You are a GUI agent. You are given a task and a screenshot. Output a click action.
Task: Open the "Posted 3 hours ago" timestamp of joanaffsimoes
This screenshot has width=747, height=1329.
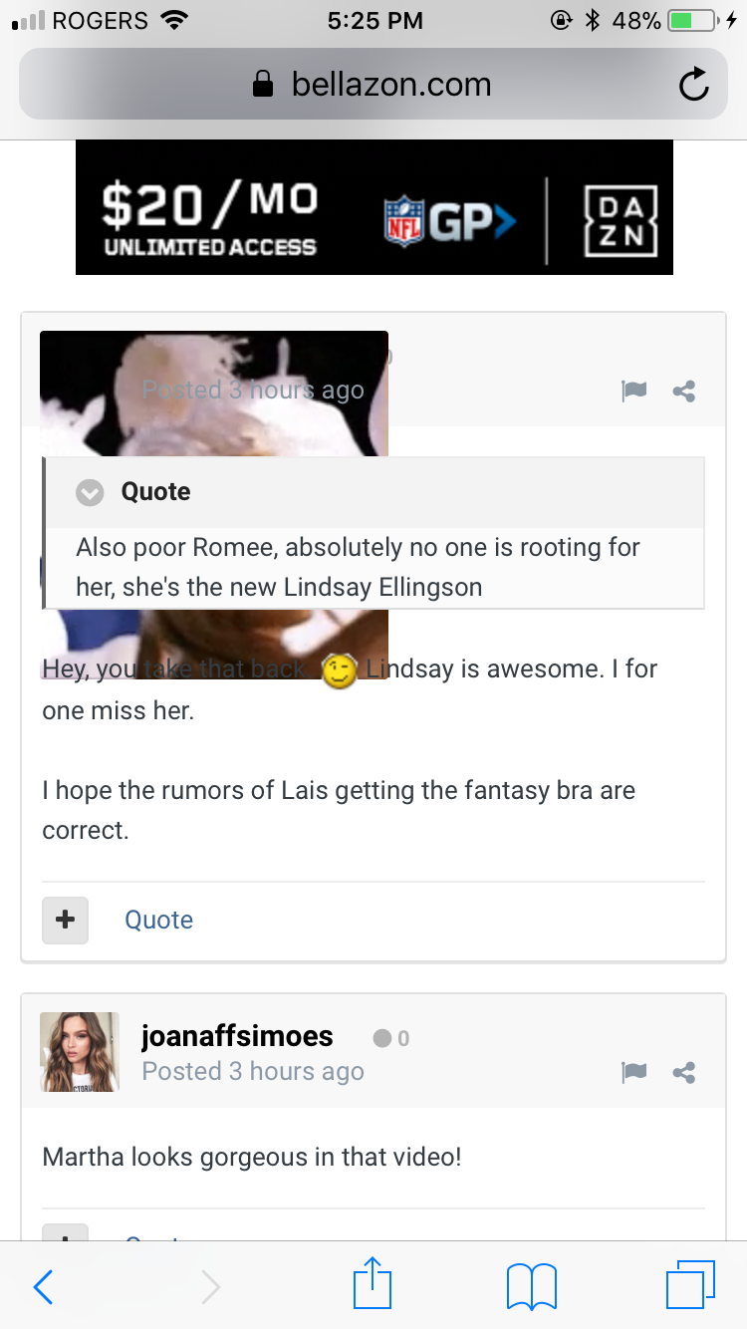253,1072
